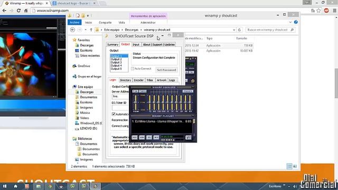
Task: Open the playlist List options button
Action: 188,137
